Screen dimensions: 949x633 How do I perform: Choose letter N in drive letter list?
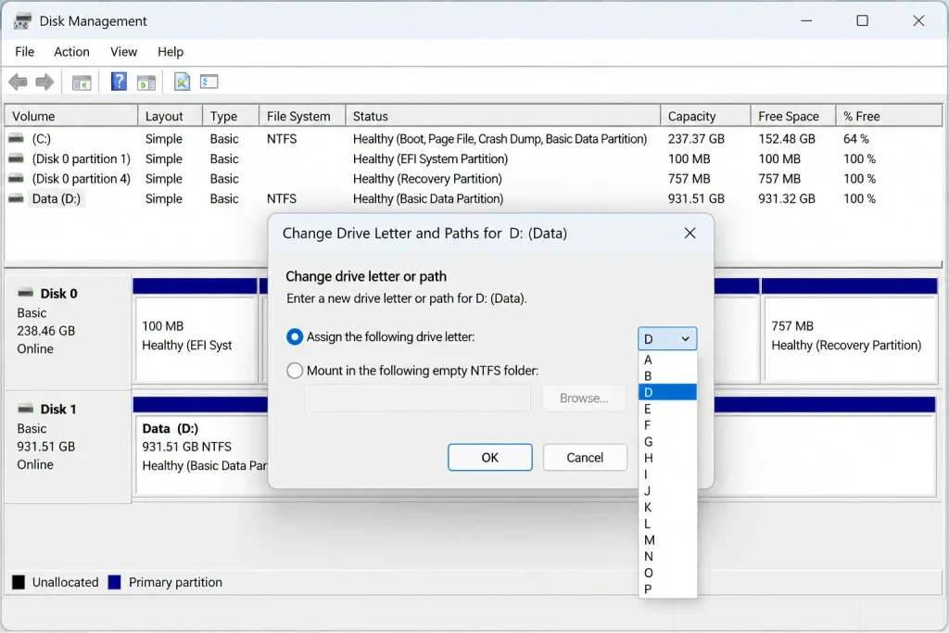pos(667,556)
